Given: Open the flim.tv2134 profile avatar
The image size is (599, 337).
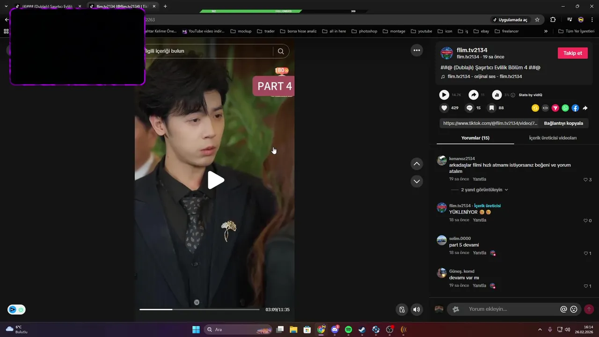Looking at the screenshot, I should click(447, 53).
